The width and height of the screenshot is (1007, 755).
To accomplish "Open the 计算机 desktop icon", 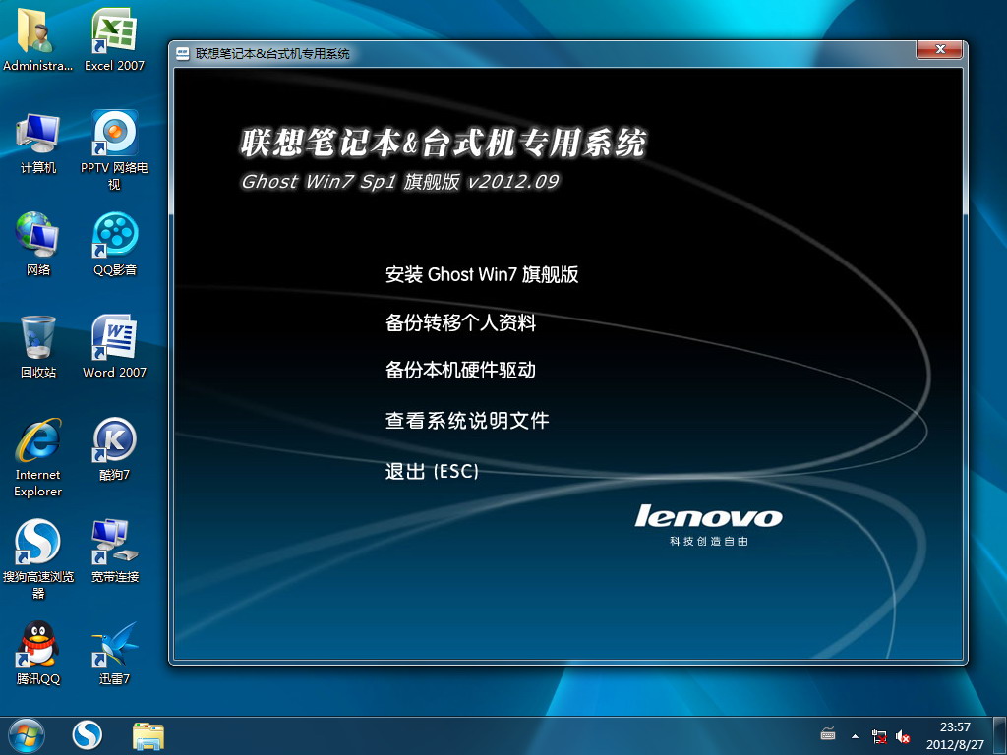I will coord(38,143).
